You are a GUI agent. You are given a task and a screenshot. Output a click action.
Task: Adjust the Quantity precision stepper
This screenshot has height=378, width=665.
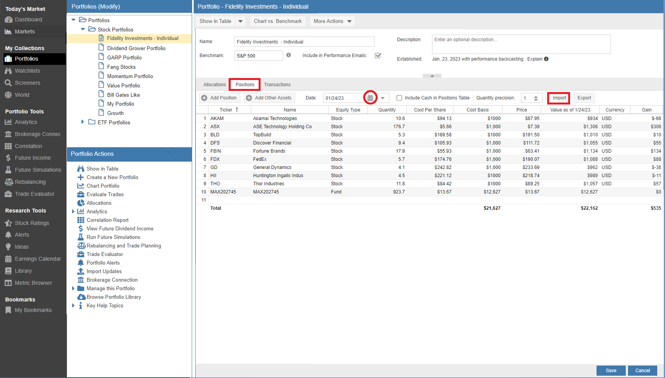pyautogui.click(x=536, y=98)
